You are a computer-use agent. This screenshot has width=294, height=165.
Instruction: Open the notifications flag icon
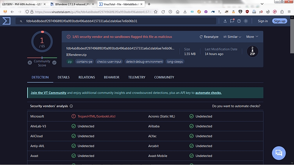tap(232, 21)
